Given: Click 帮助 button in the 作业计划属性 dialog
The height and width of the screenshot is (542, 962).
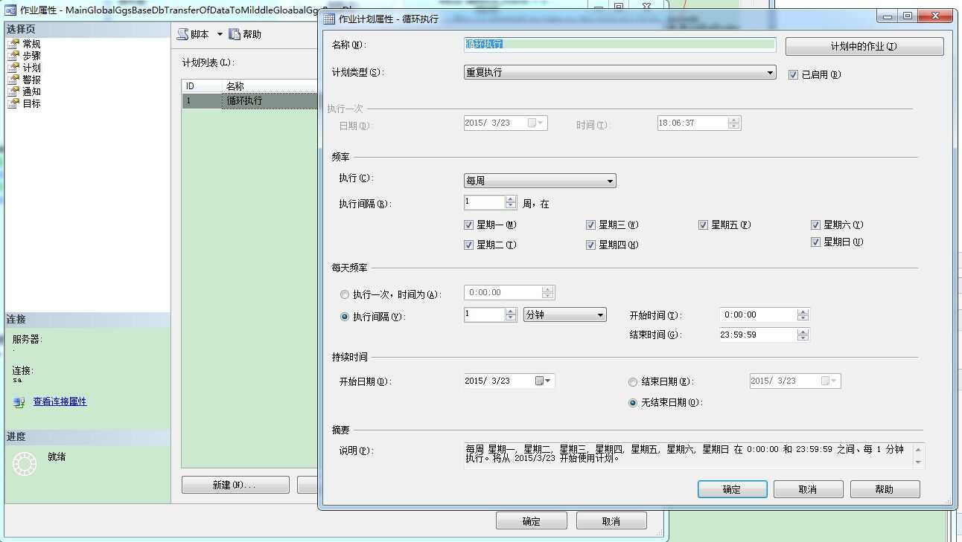Looking at the screenshot, I should tap(885, 489).
